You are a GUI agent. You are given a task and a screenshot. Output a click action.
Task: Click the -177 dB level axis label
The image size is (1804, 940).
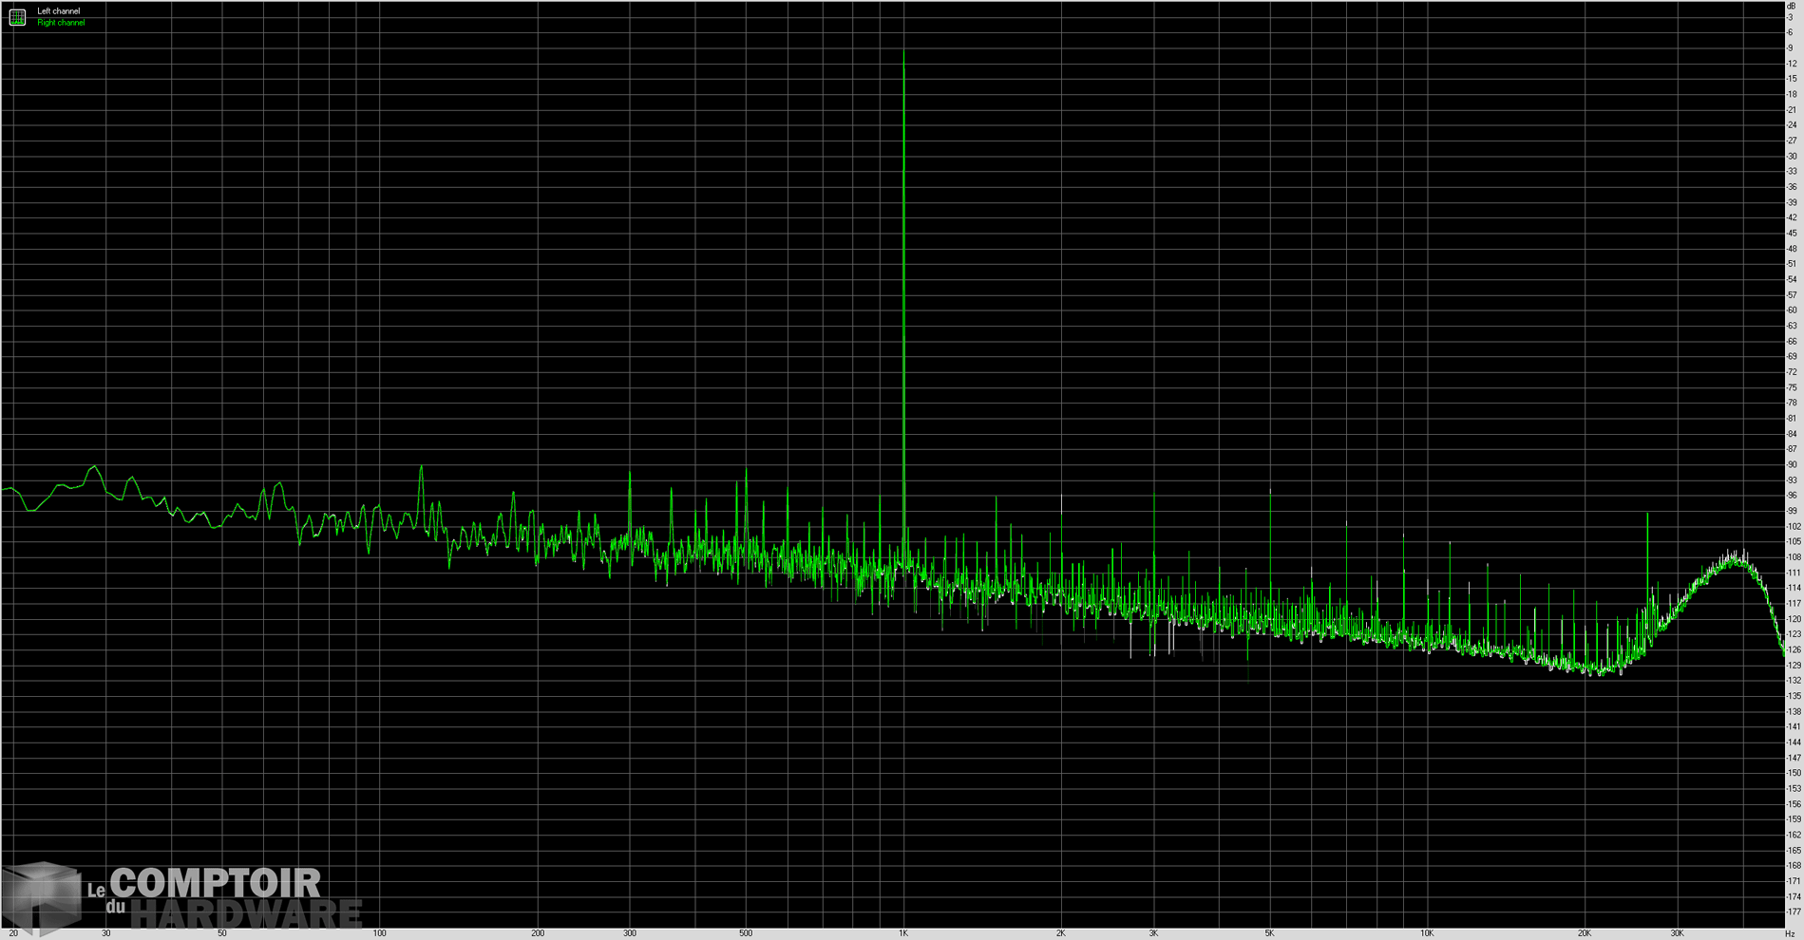pyautogui.click(x=1794, y=912)
